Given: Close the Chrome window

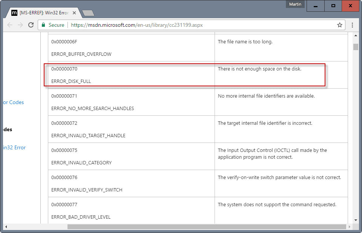Looking at the screenshot, I should coord(350,6).
